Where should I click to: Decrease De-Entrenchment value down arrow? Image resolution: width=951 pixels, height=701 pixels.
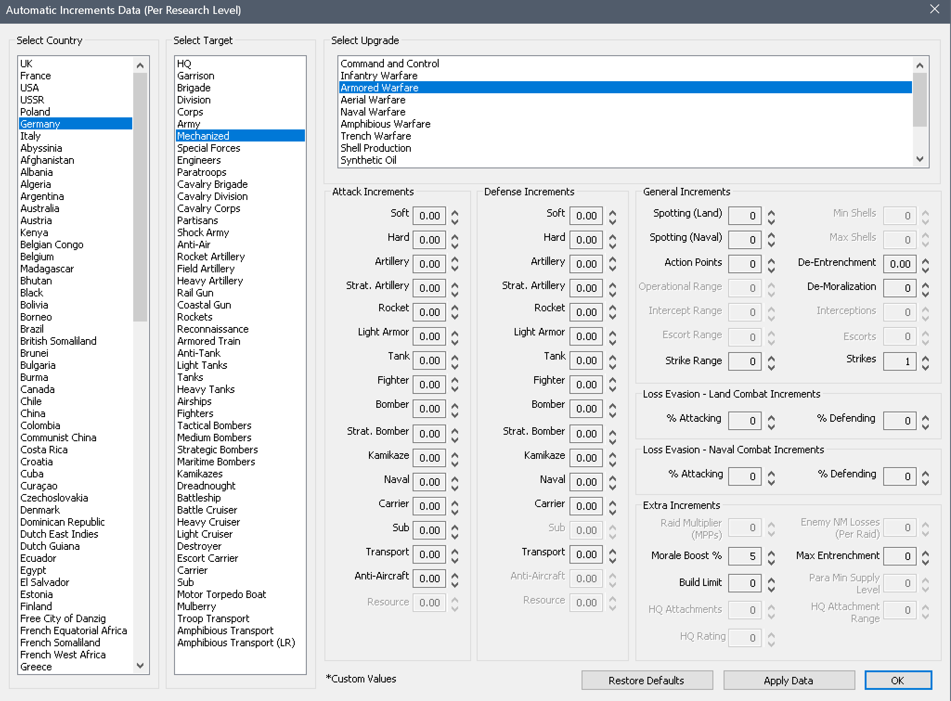click(925, 269)
